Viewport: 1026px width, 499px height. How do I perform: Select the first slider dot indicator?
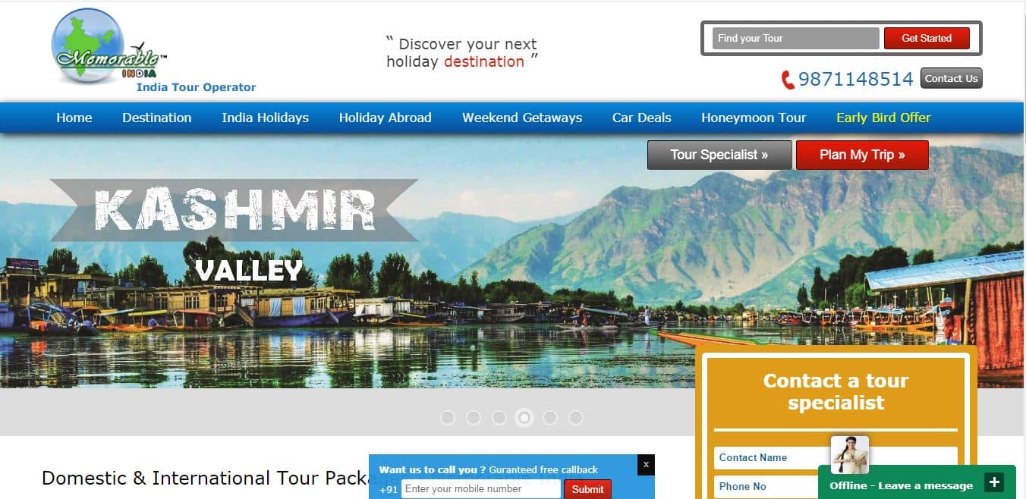[x=448, y=418]
